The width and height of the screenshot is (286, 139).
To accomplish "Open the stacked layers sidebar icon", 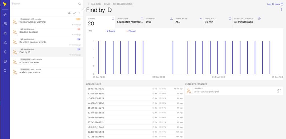I will 5,62.
